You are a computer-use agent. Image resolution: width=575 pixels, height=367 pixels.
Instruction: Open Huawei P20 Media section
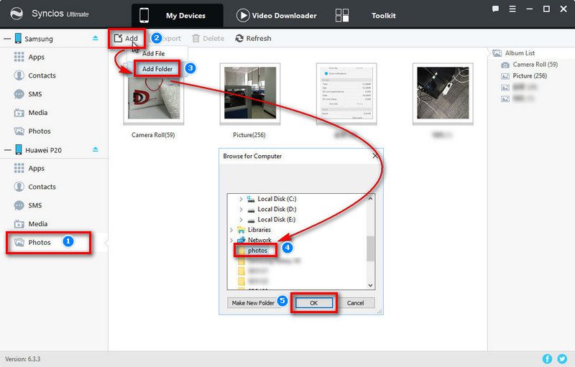(x=38, y=224)
